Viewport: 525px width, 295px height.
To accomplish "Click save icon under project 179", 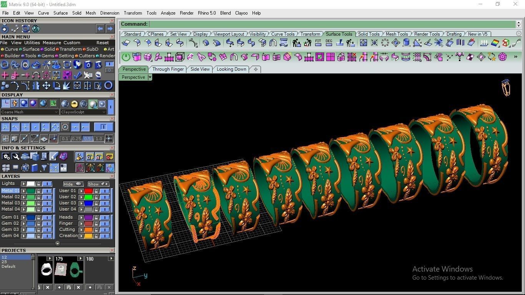I will pyautogui.click(x=69, y=287).
